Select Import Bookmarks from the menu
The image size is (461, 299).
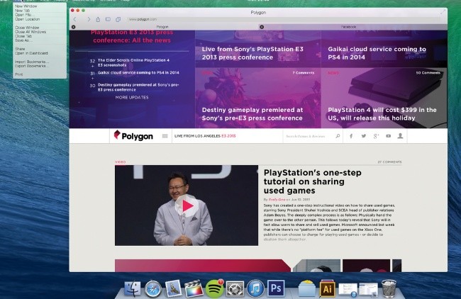pyautogui.click(x=30, y=62)
